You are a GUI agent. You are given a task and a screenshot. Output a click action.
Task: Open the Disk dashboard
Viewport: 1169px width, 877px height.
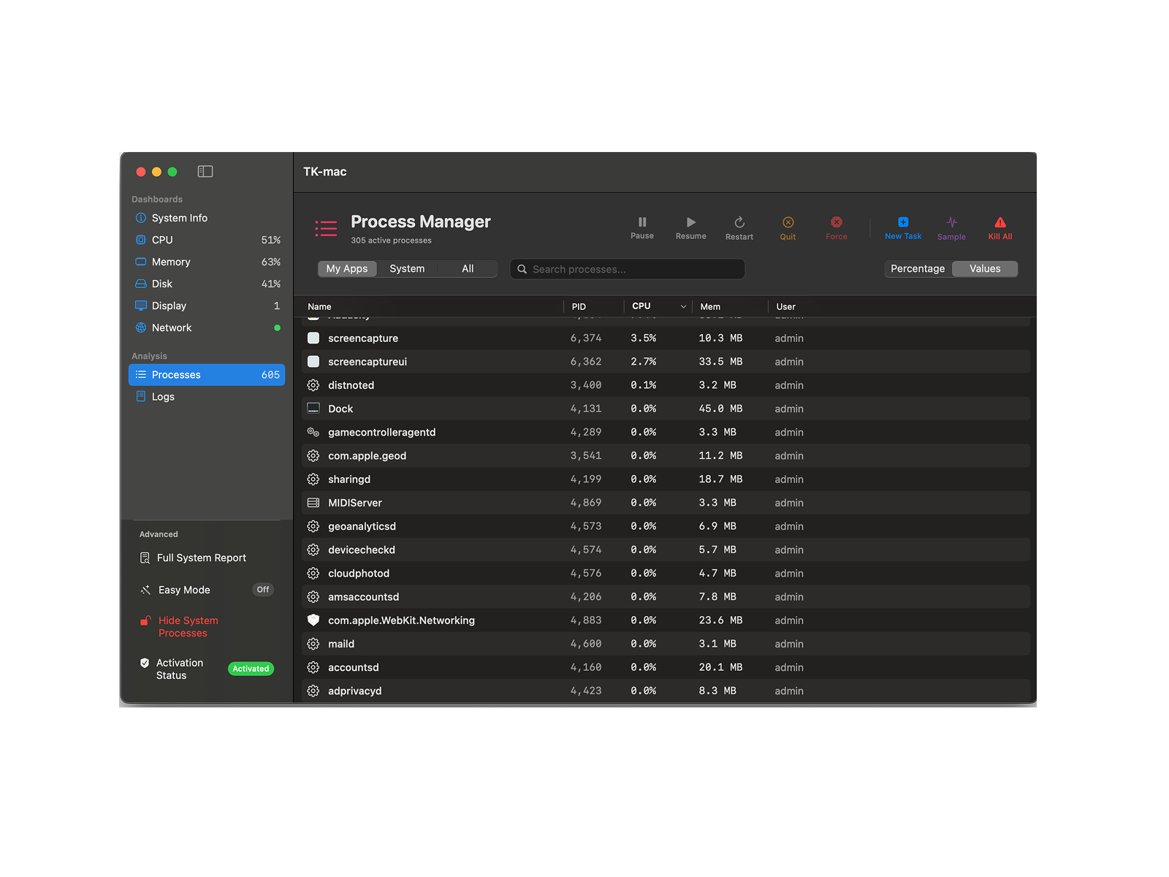pos(207,284)
